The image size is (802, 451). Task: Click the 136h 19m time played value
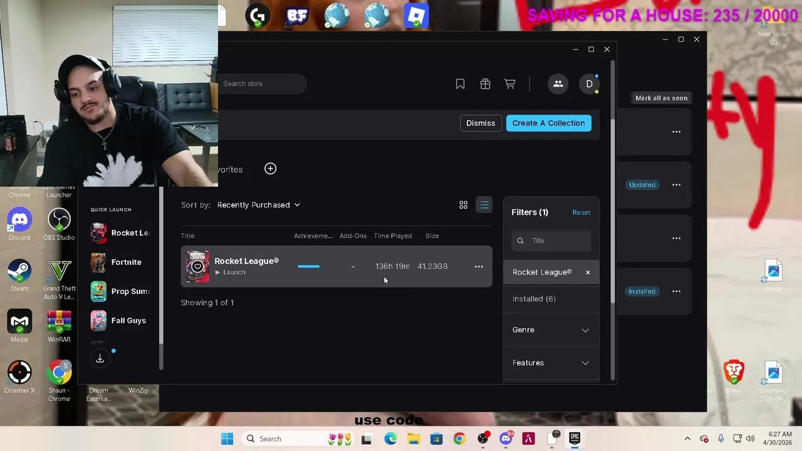click(392, 267)
